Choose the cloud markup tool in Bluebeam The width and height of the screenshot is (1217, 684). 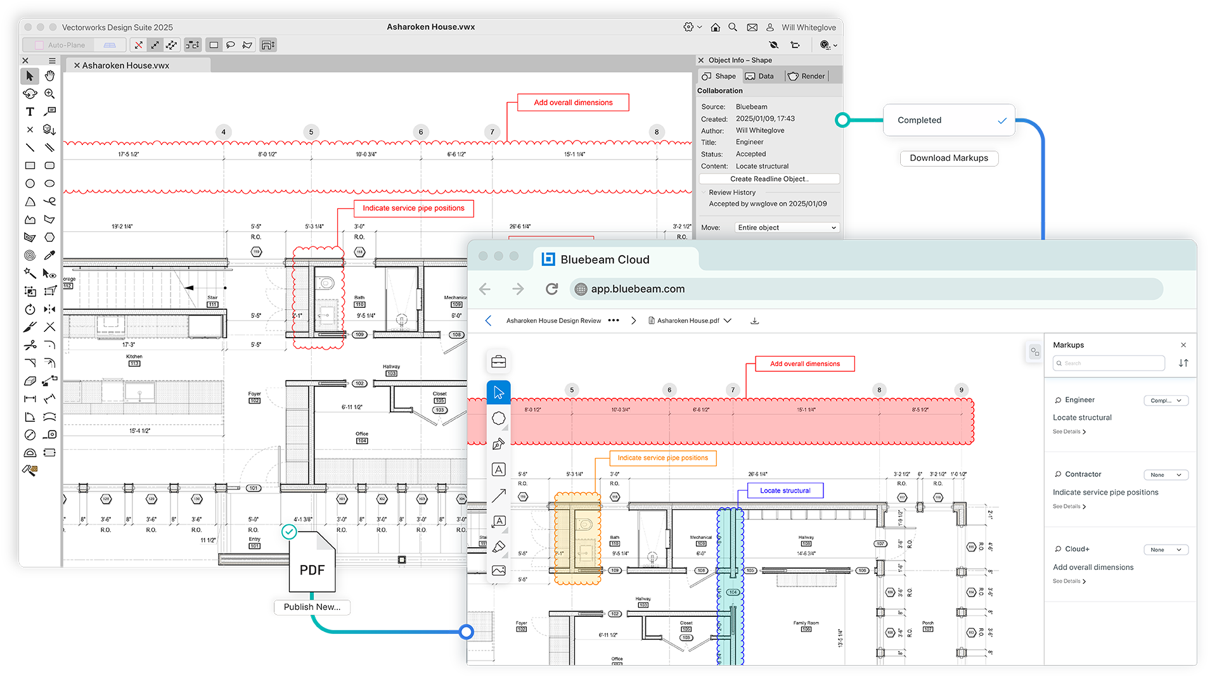tap(499, 418)
